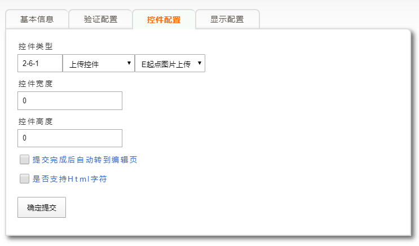Switch to the 基本信息 tab
Image resolution: width=419 pixels, height=246 pixels.
[37, 19]
